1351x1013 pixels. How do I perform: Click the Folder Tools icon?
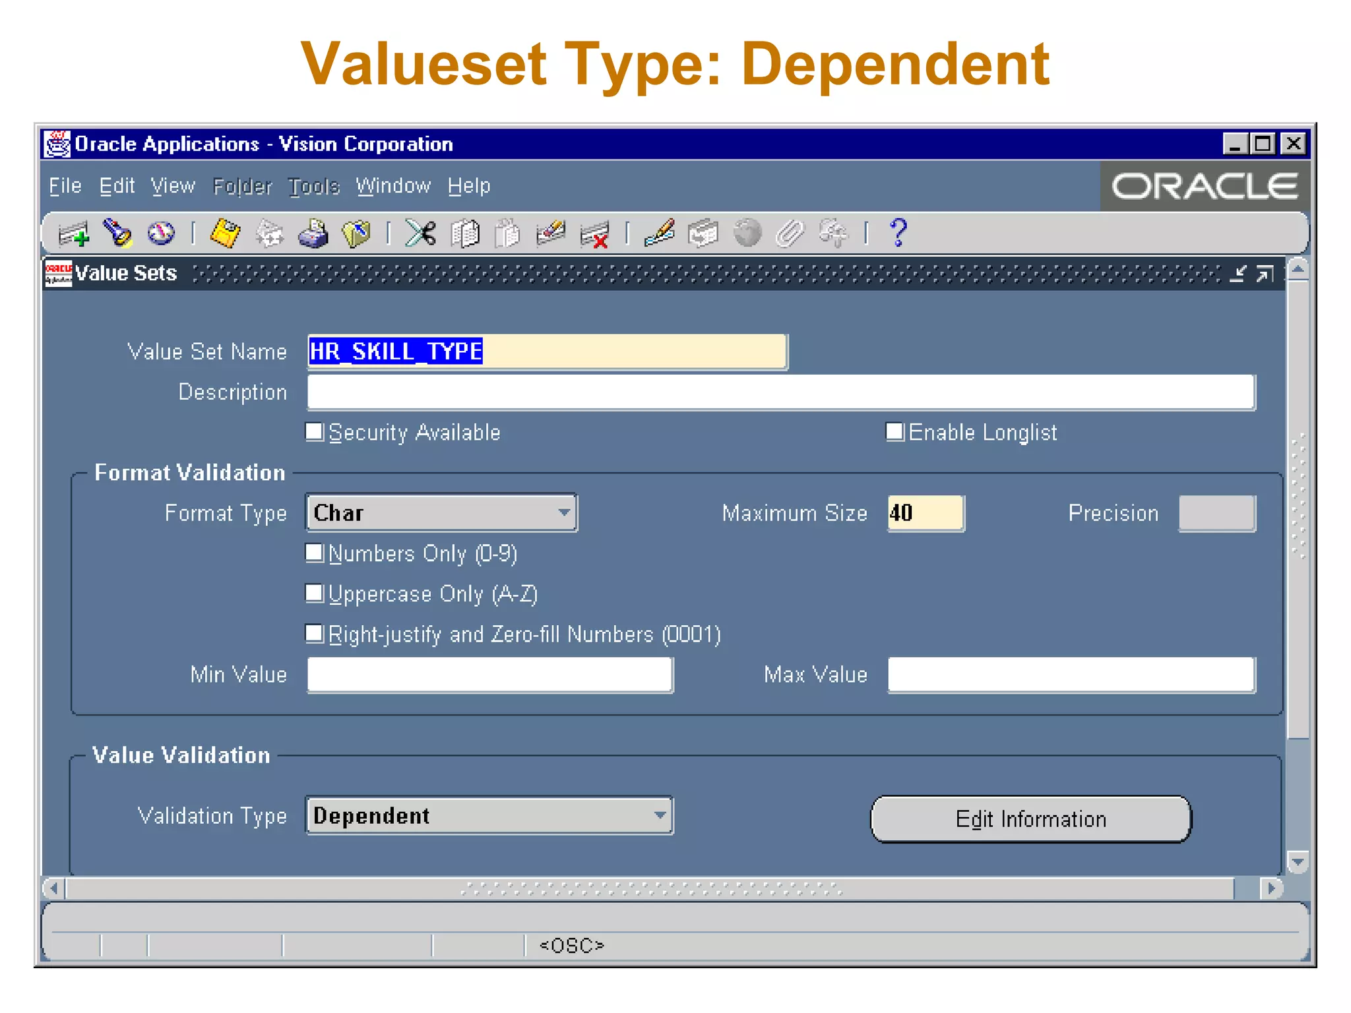tap(834, 233)
